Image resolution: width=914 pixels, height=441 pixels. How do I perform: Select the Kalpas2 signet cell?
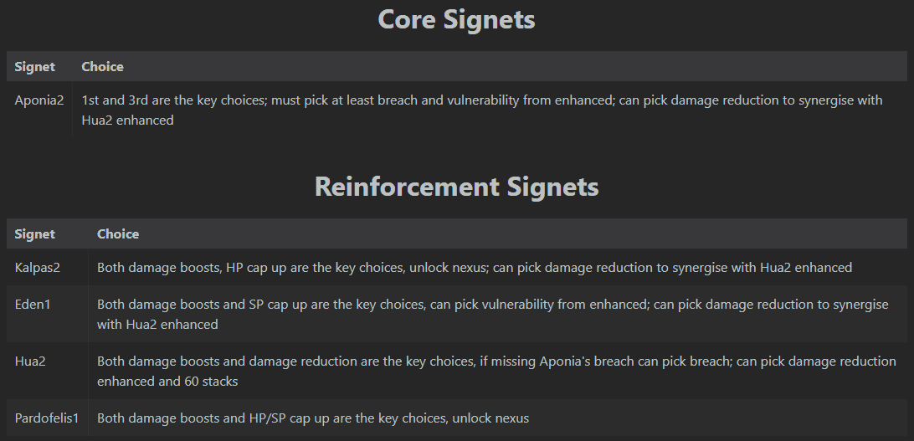[38, 268]
